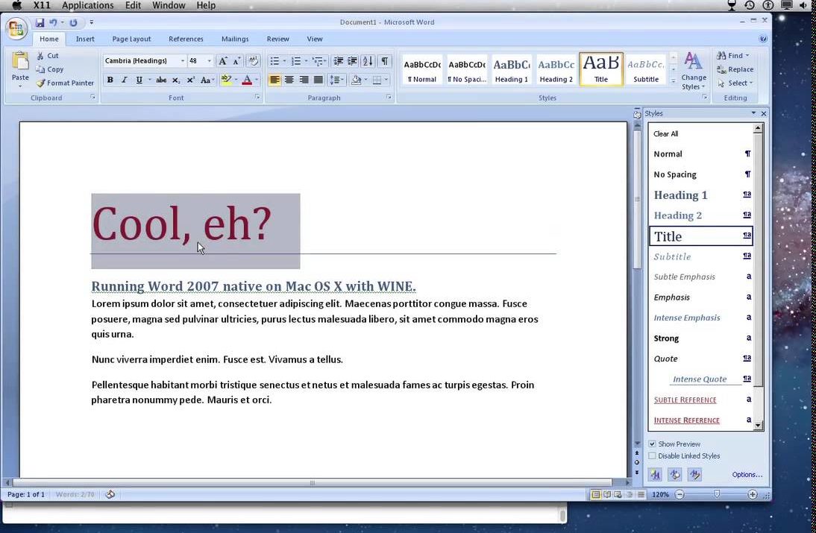Click the Bold formatting icon
This screenshot has width=816, height=533.
(110, 81)
